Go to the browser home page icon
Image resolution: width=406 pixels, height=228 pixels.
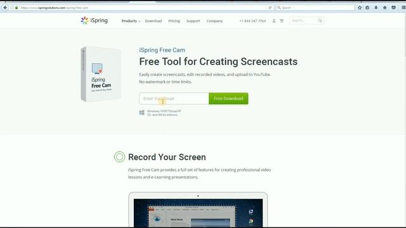385,8
